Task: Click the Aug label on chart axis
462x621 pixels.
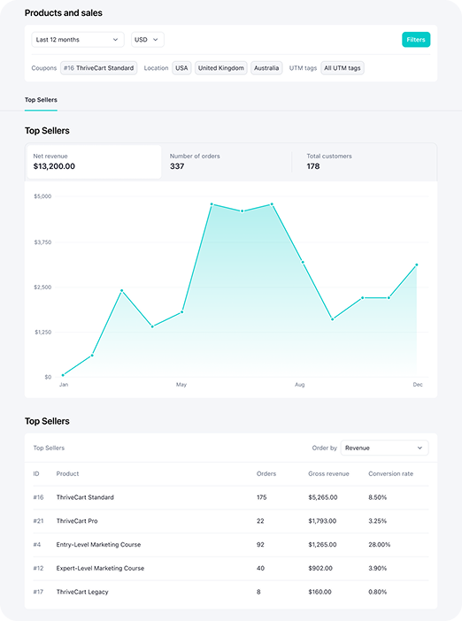Action: [299, 385]
